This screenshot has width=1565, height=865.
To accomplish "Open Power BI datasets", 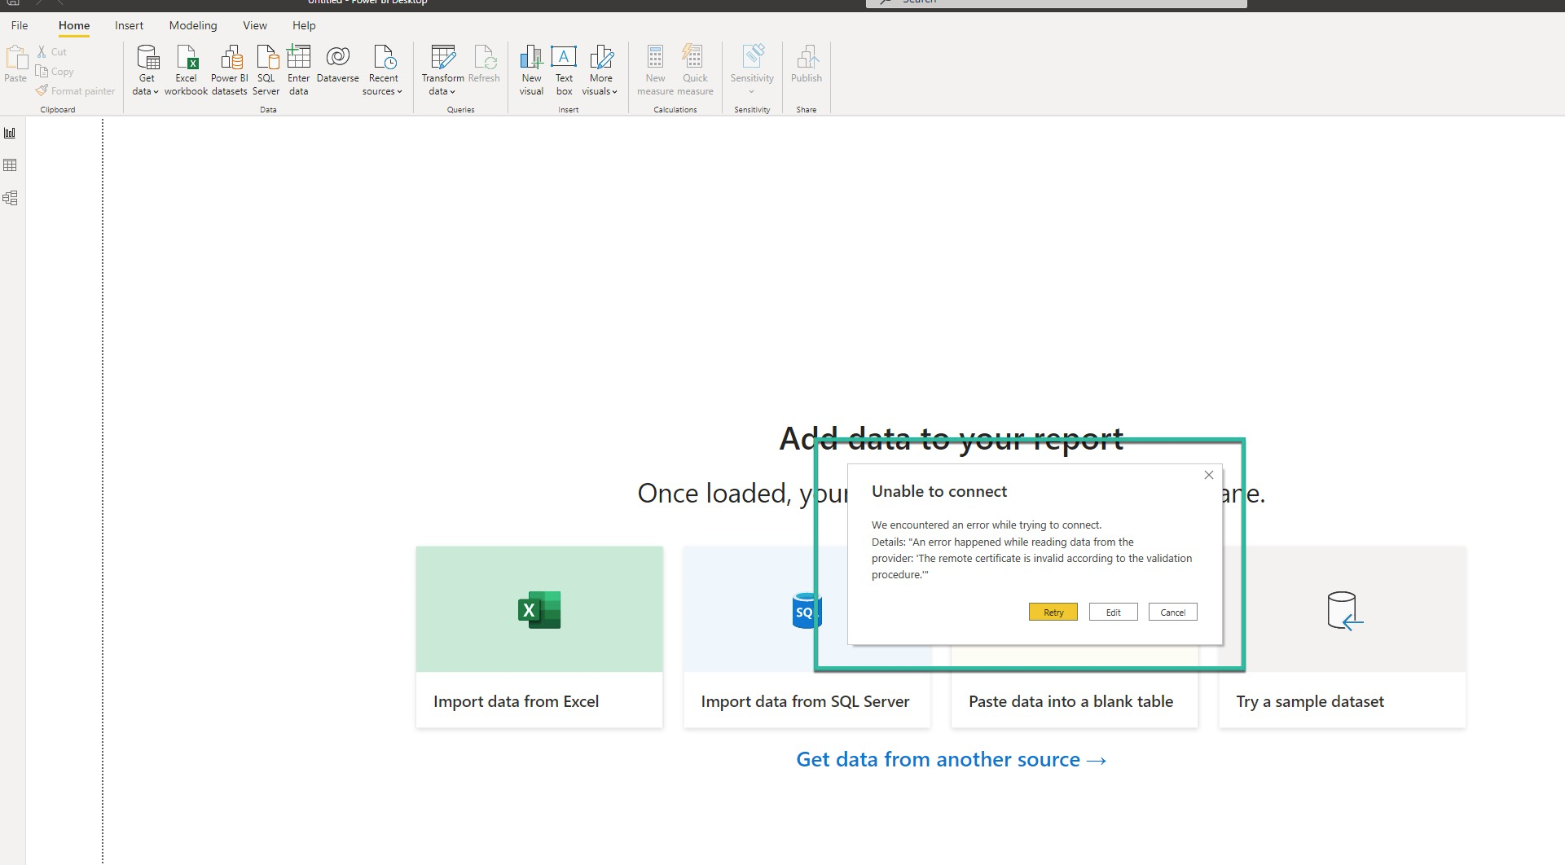I will (x=229, y=71).
